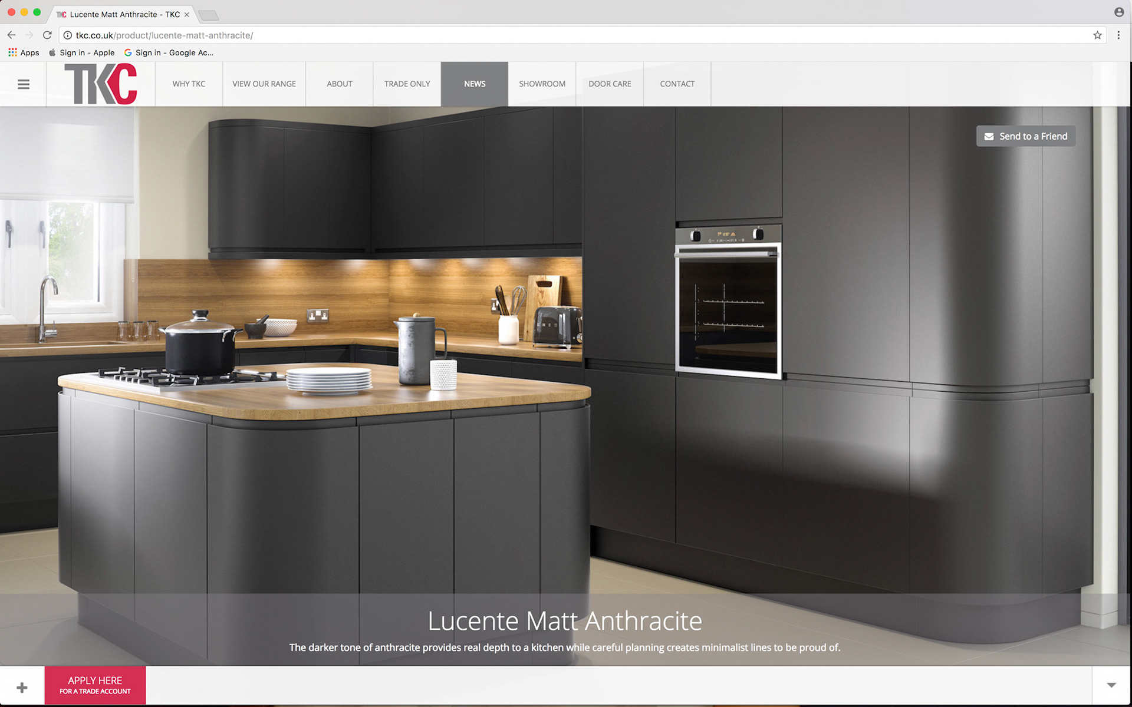1132x707 pixels.
Task: Open the hamburger menu icon
Action: pos(24,84)
